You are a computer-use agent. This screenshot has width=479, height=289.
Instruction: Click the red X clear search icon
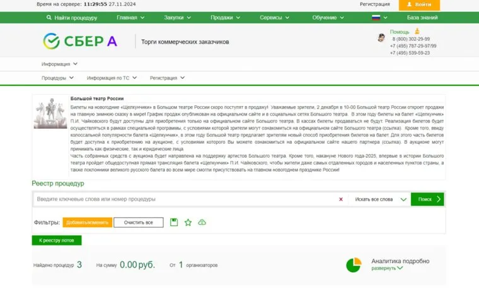[x=341, y=199]
